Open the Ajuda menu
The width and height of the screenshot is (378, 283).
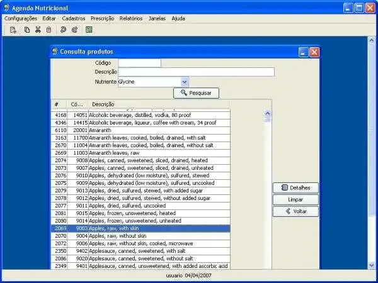pyautogui.click(x=178, y=18)
